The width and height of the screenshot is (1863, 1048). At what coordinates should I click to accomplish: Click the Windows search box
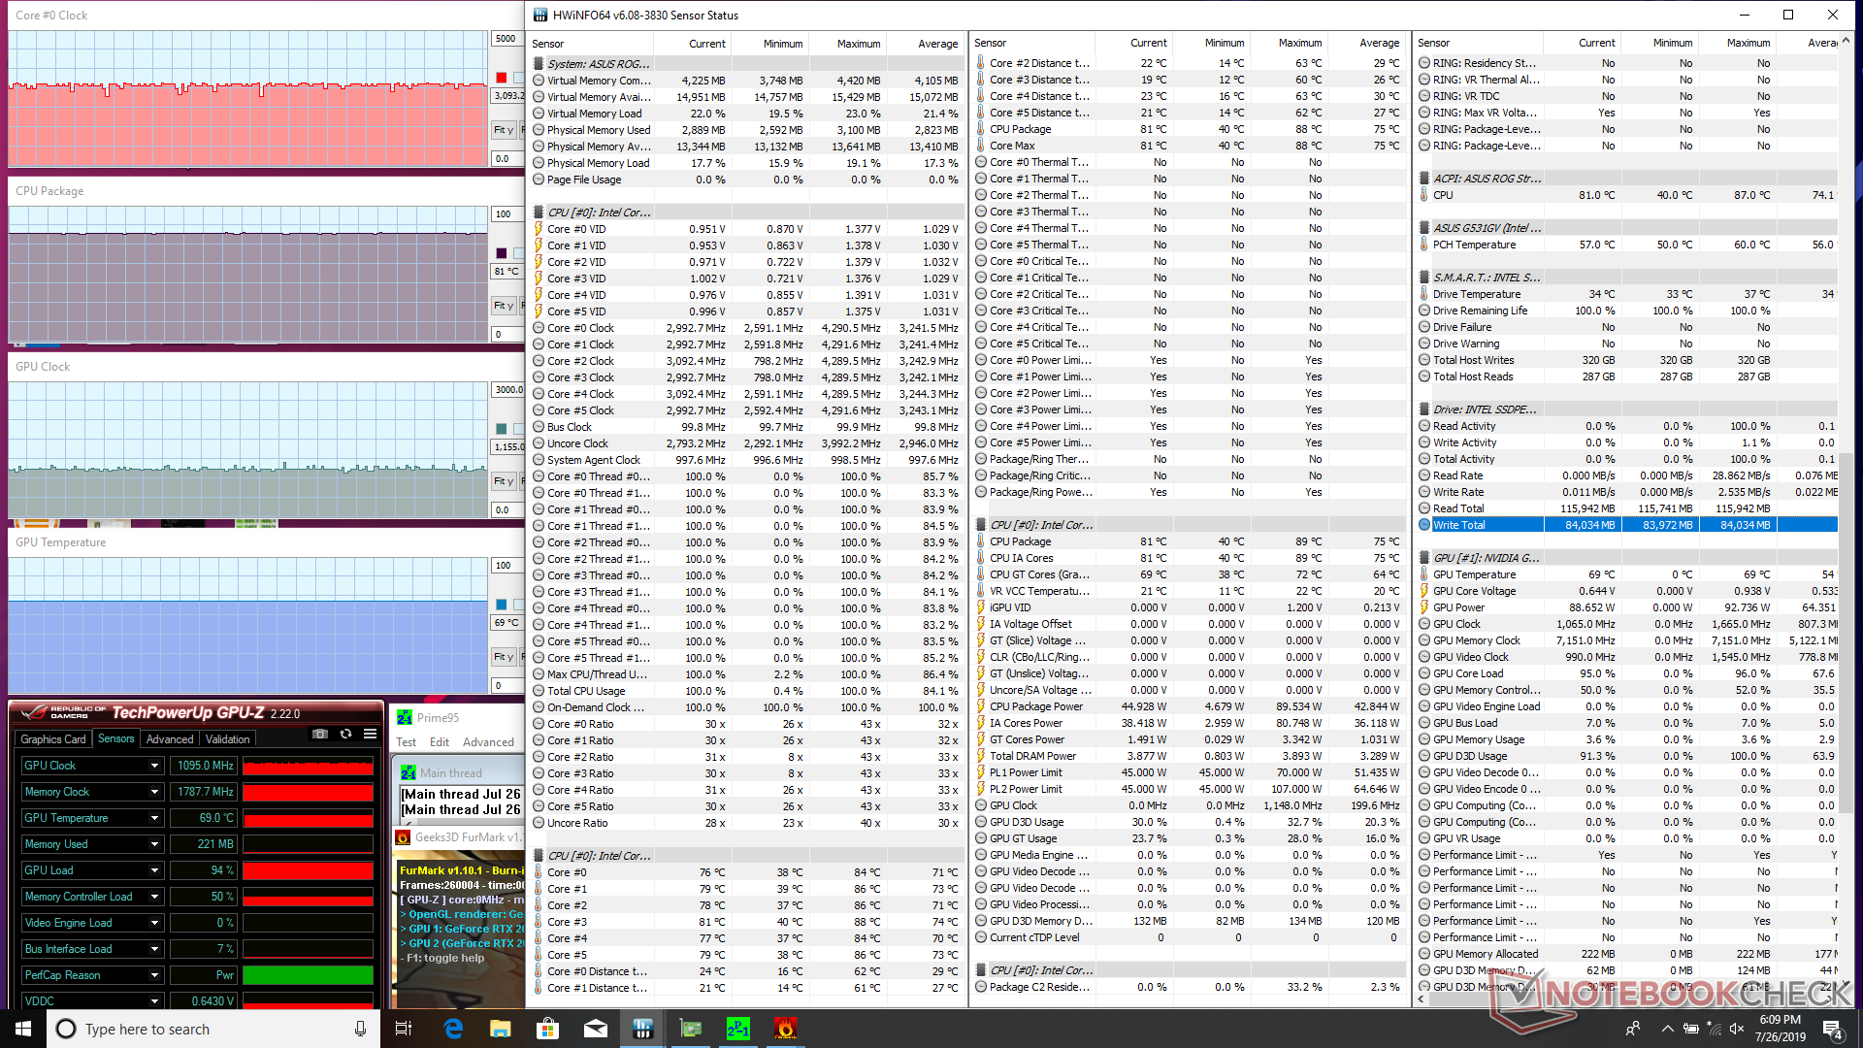213,1029
